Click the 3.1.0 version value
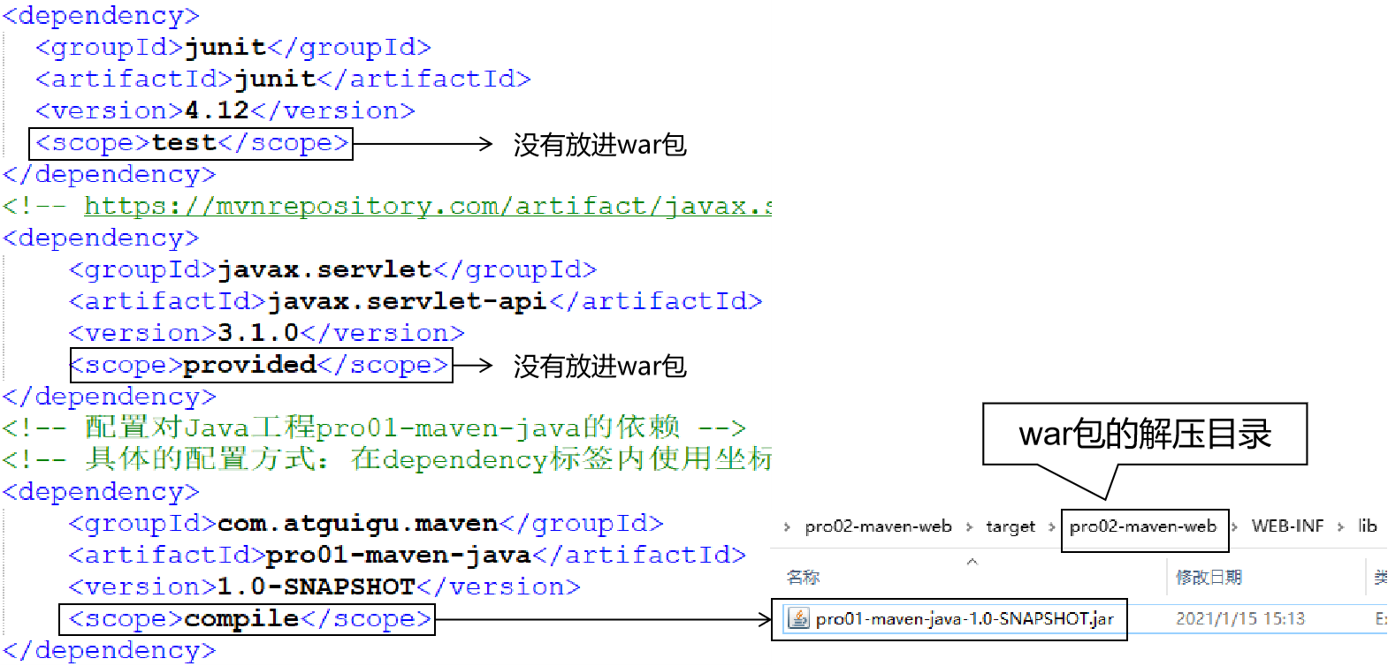The height and width of the screenshot is (666, 1388). pos(258,333)
